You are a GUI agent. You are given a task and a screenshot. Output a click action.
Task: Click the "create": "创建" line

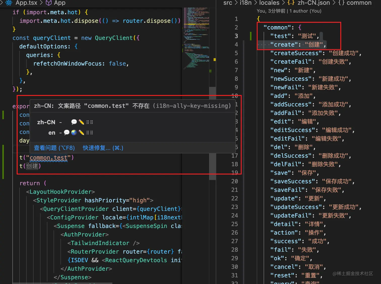[x=298, y=44]
